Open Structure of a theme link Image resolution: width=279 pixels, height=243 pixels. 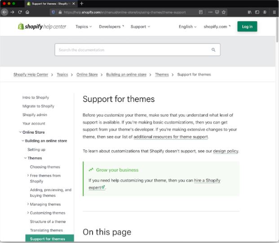click(x=48, y=221)
